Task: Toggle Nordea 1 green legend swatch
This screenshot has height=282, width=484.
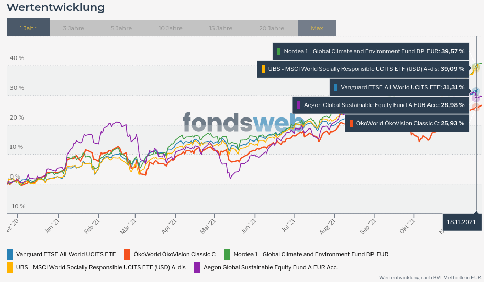Action: coord(227,254)
